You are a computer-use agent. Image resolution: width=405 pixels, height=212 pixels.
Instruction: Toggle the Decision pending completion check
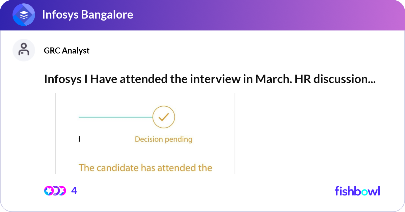pos(164,117)
